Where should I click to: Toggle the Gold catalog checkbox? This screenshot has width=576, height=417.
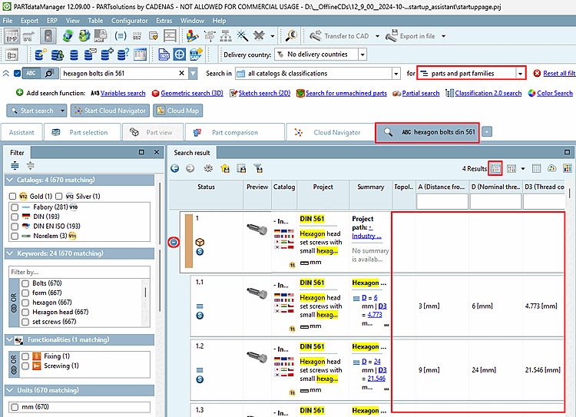12,196
